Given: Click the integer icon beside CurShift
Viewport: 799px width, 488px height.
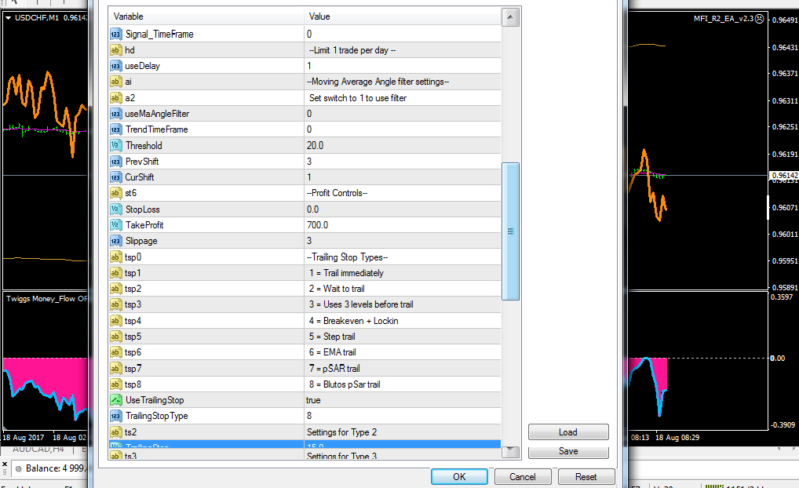Looking at the screenshot, I should point(115,177).
